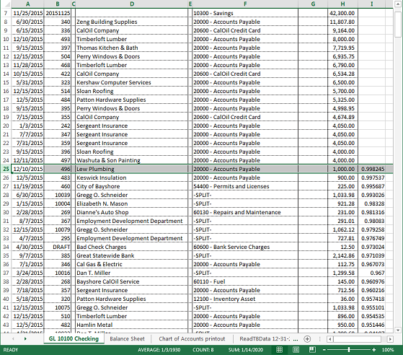Switch to Page Break Preview view
The width and height of the screenshot is (403, 355).
coord(312,350)
